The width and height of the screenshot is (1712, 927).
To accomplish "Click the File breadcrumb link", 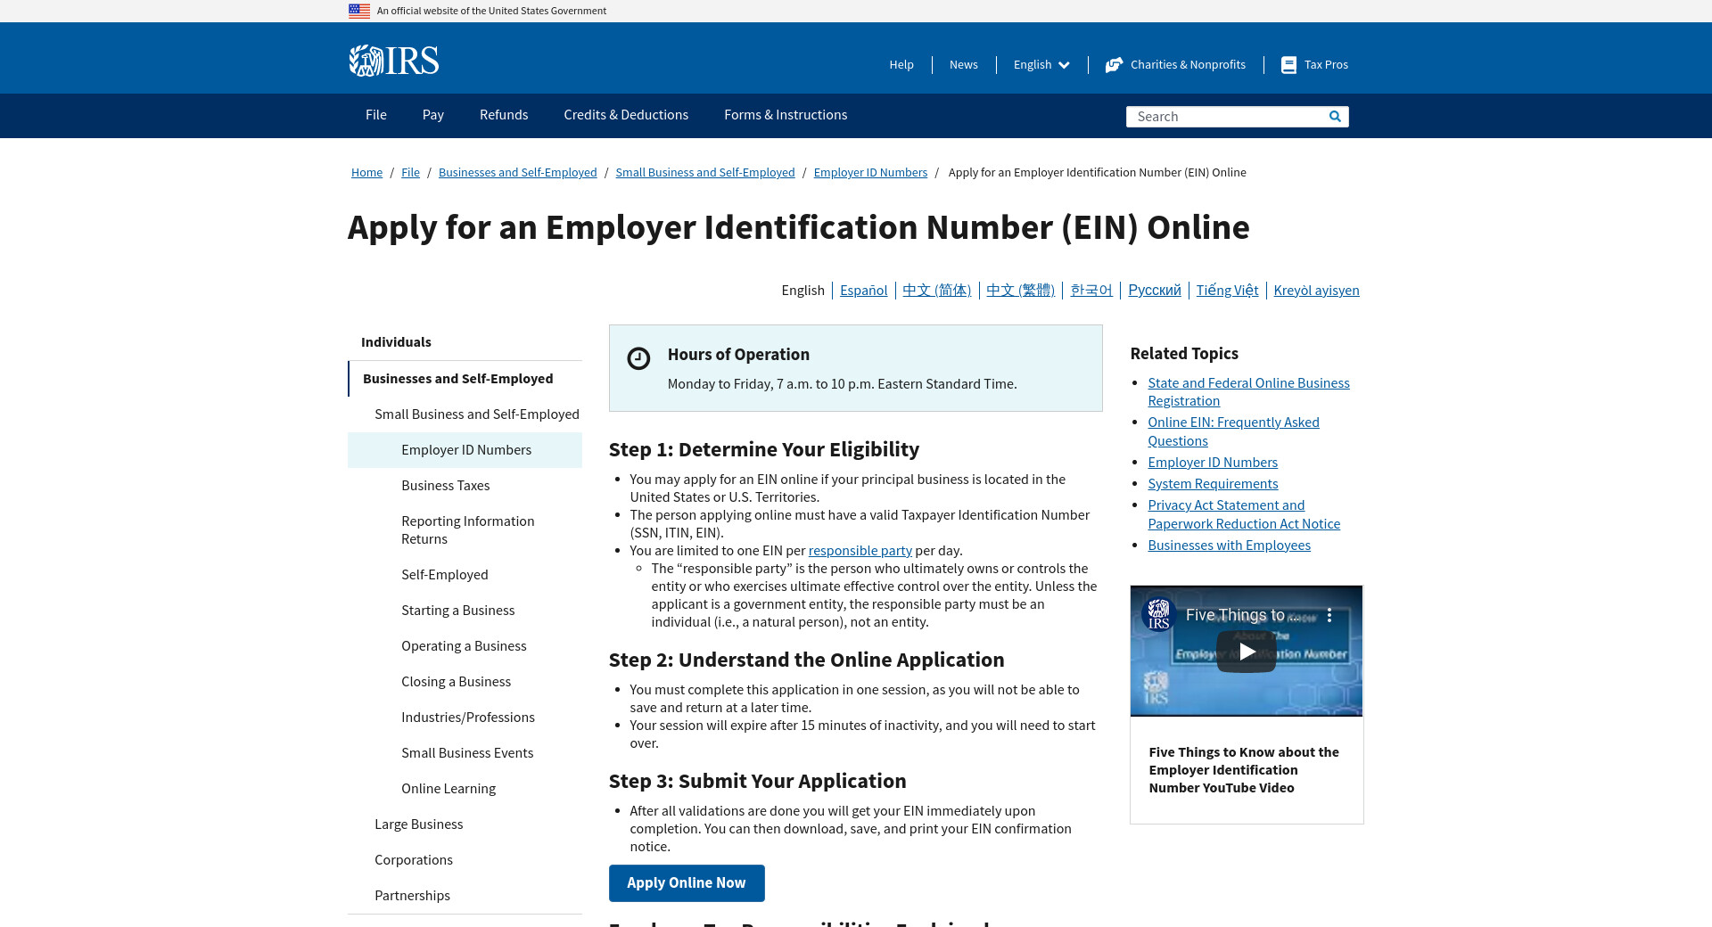I will tap(410, 173).
